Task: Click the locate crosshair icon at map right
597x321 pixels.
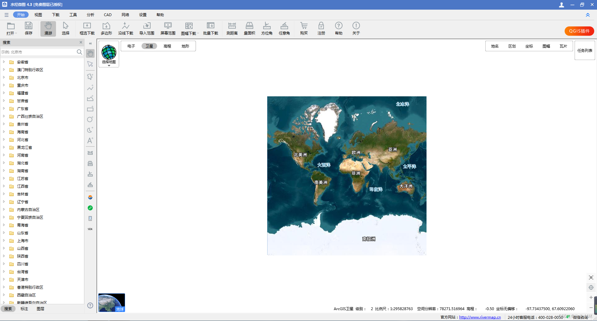Action: [x=591, y=287]
